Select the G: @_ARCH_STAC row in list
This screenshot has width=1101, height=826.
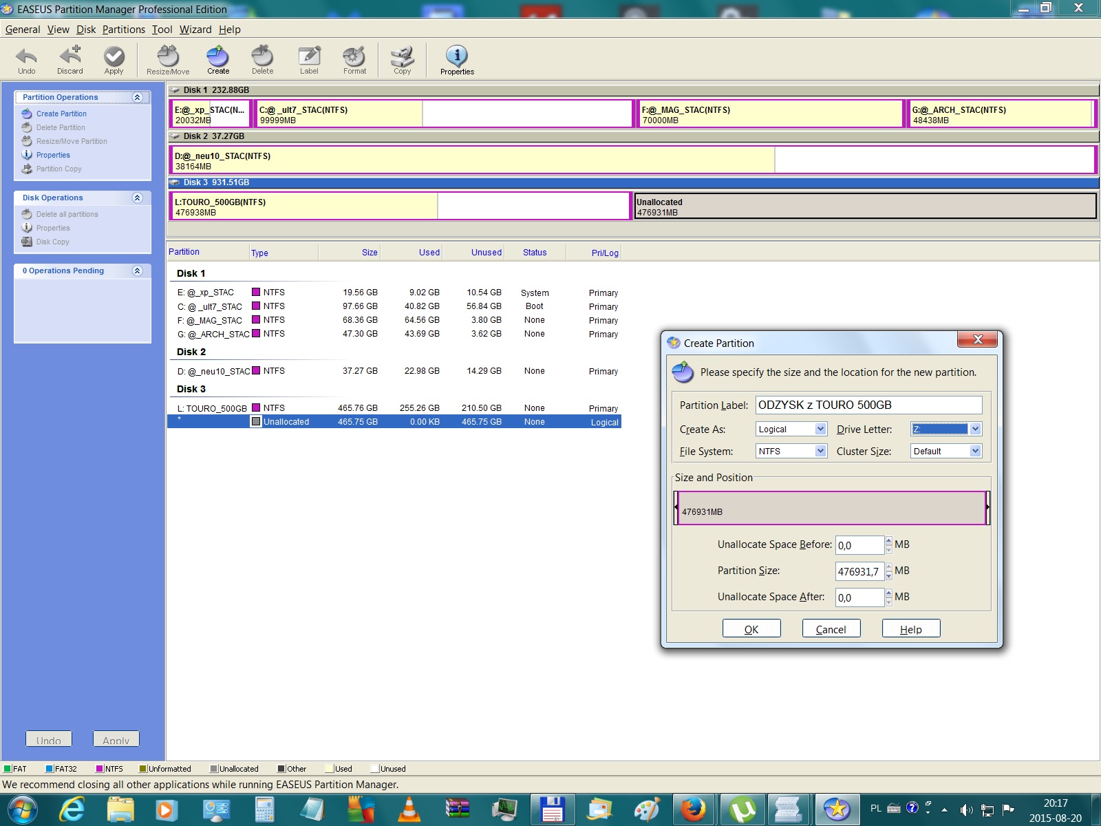[x=394, y=334]
